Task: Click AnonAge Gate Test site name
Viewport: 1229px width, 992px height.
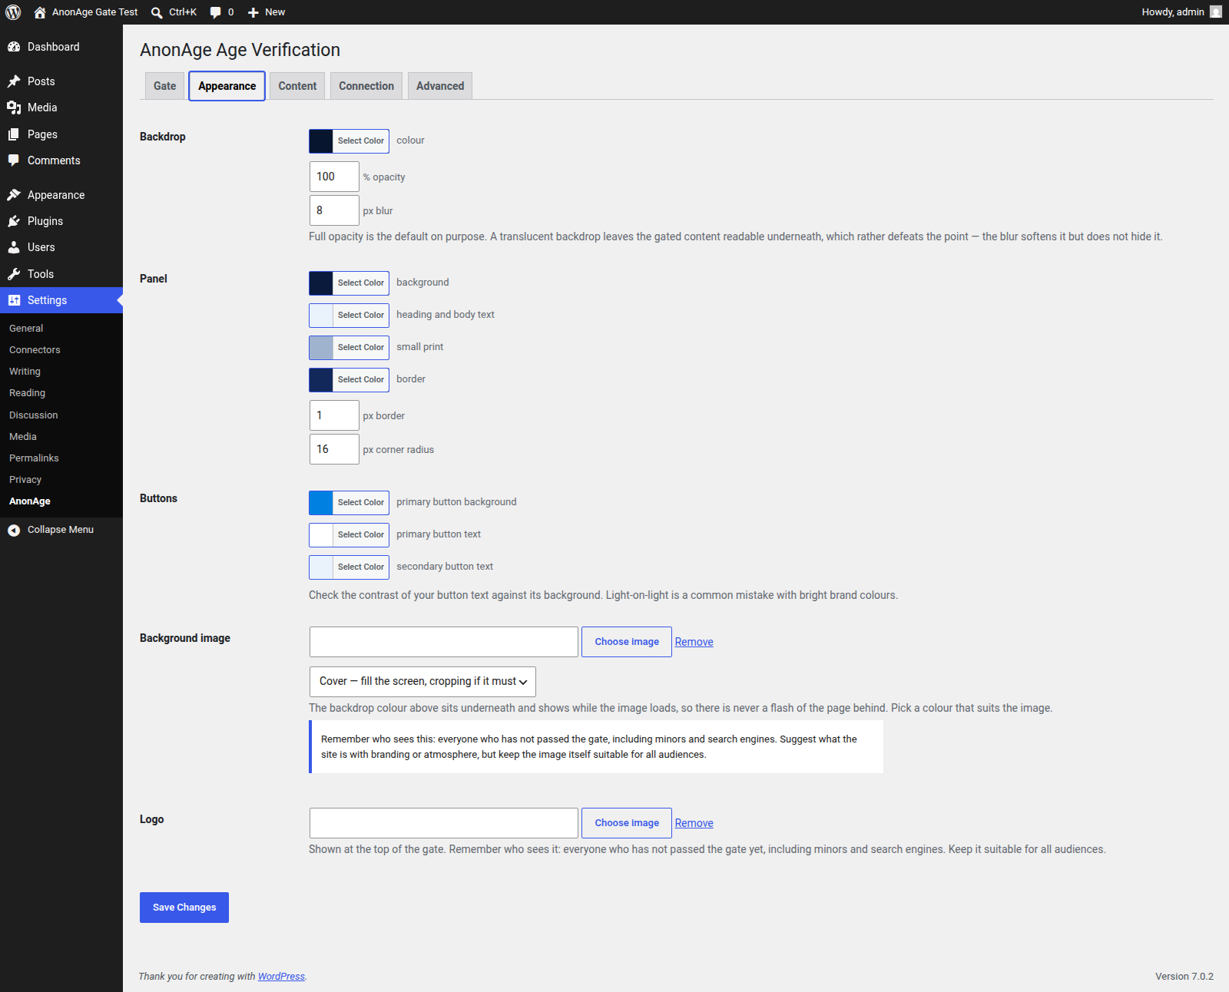Action: click(94, 12)
